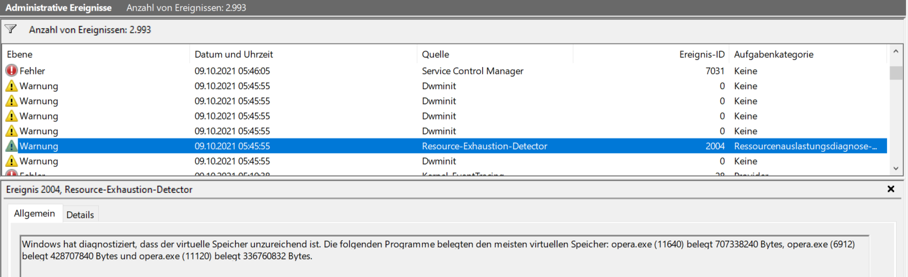Switch to the Details tab

[80, 215]
